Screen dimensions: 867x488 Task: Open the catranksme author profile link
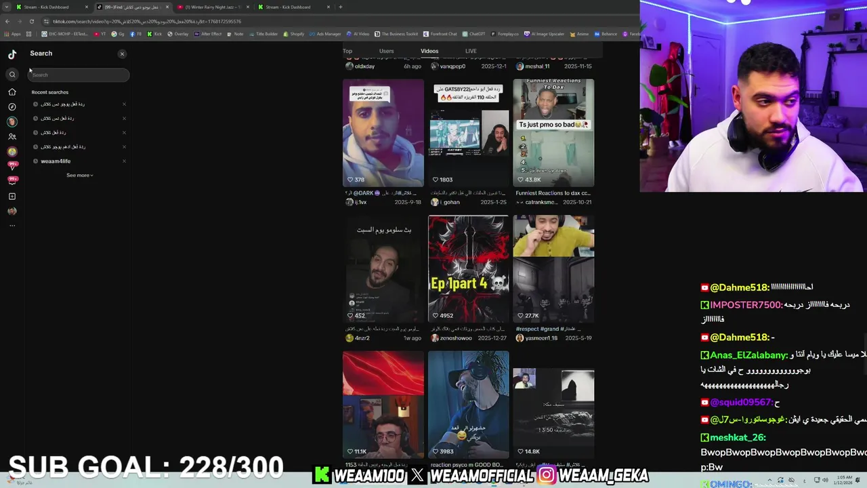click(536, 202)
